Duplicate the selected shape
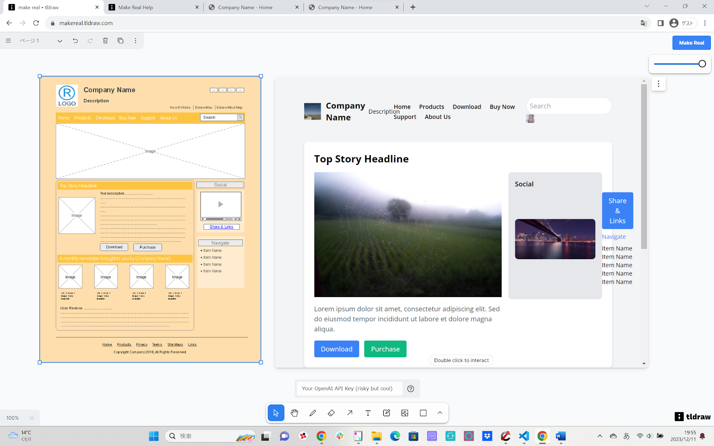Screen dimensions: 714x446 tap(120, 41)
